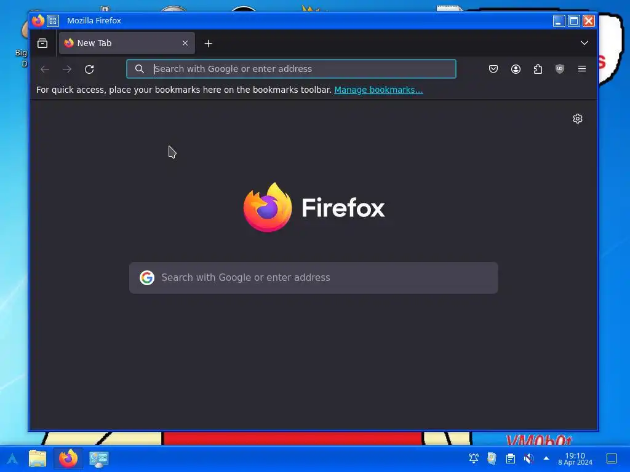
Task: Open the file manager from taskbar
Action: (x=38, y=458)
